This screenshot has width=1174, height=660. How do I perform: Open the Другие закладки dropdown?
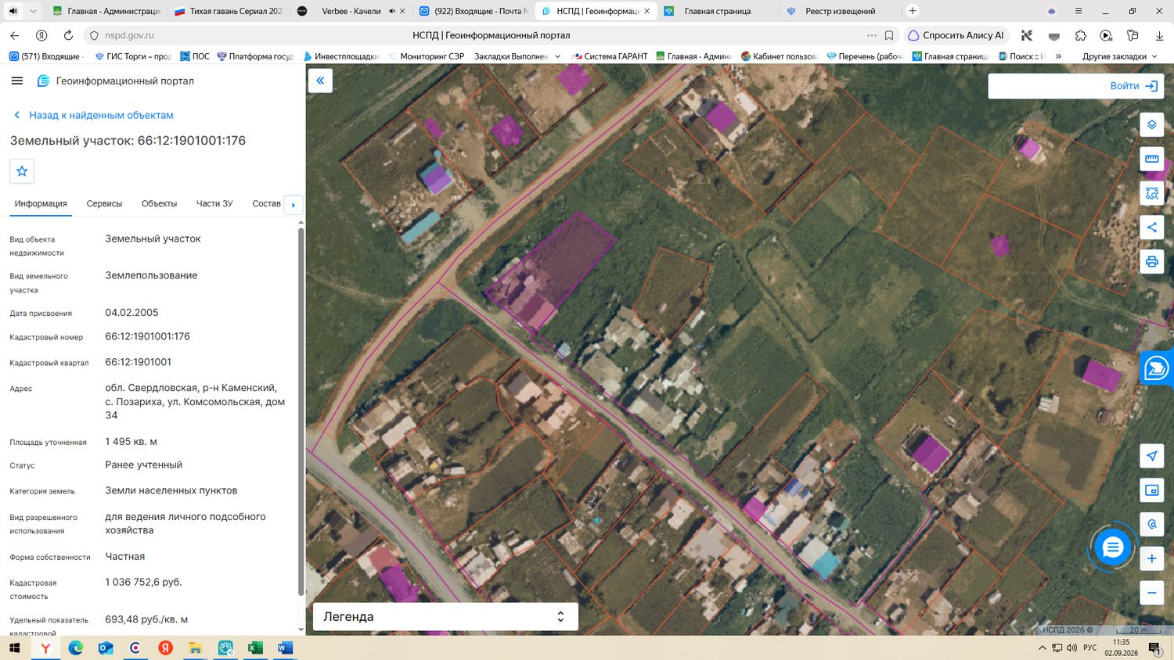click(1119, 56)
